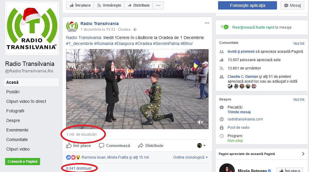Like the page with Îmi place button
309x172 pixels.
[x=80, y=5]
